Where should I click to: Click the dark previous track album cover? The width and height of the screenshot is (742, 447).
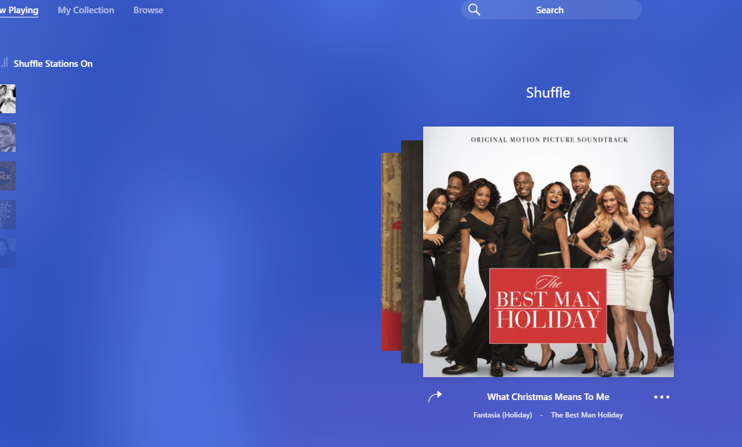point(412,251)
